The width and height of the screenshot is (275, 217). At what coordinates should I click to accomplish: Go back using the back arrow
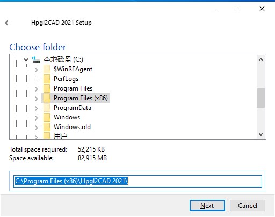[x=8, y=23]
